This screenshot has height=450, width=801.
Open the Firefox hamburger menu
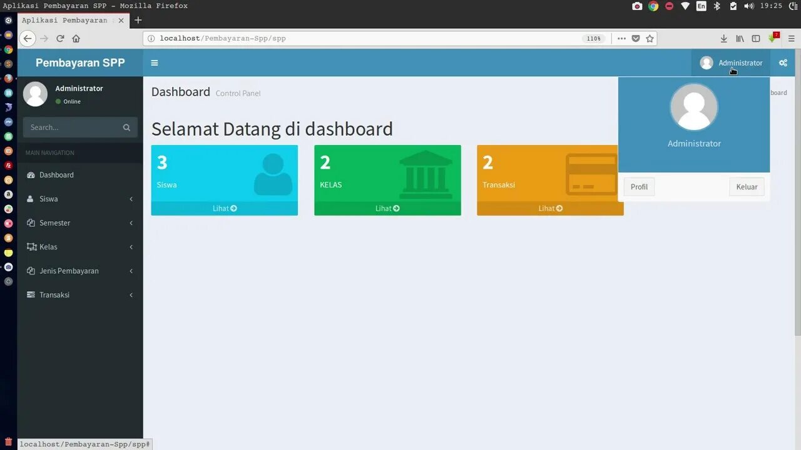791,38
